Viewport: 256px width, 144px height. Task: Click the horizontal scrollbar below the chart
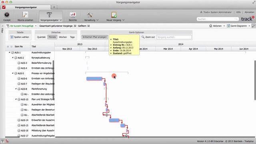point(155,137)
